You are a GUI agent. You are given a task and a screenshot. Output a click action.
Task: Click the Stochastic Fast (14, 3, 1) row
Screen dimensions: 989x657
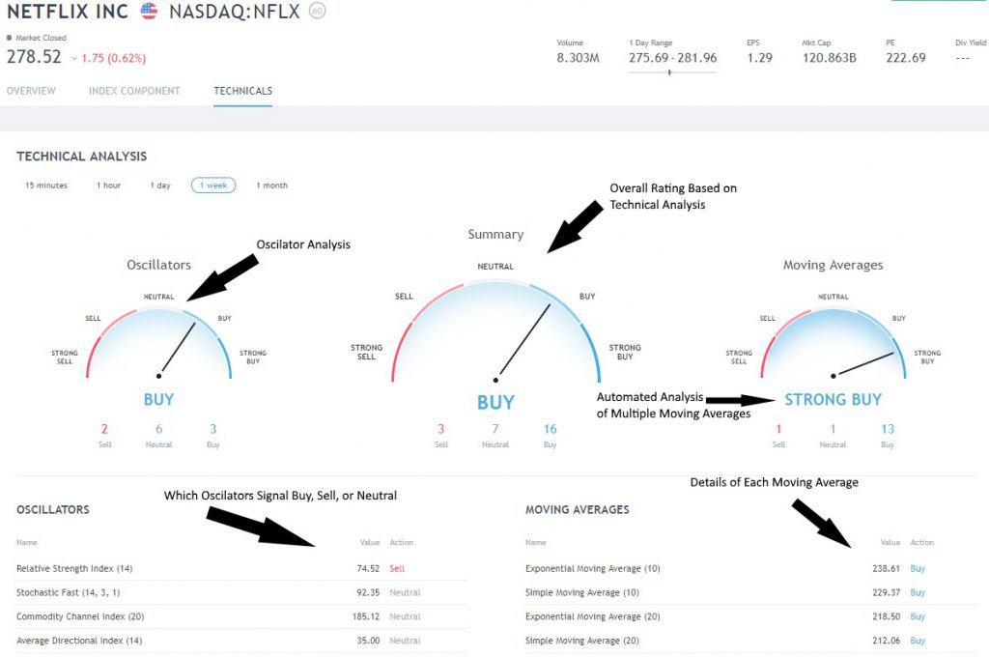point(241,592)
